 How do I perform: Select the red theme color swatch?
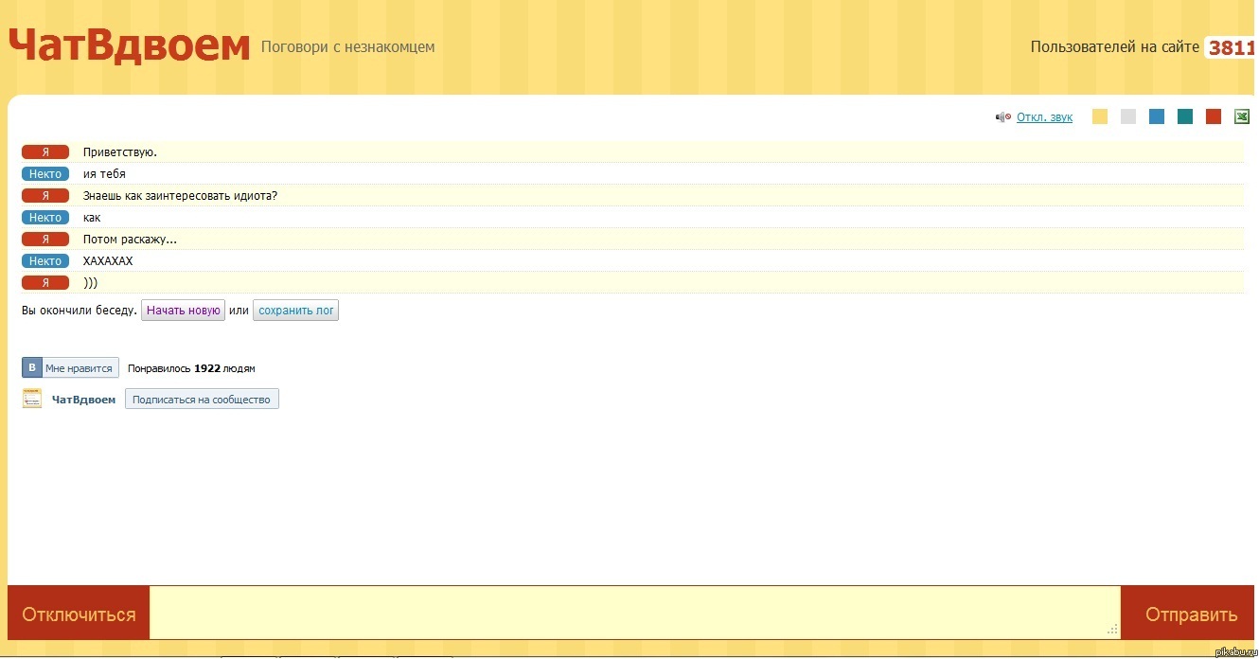1214,116
